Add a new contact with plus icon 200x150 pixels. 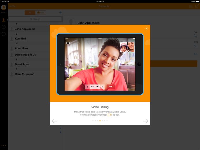pyautogui.click(x=60, y=12)
